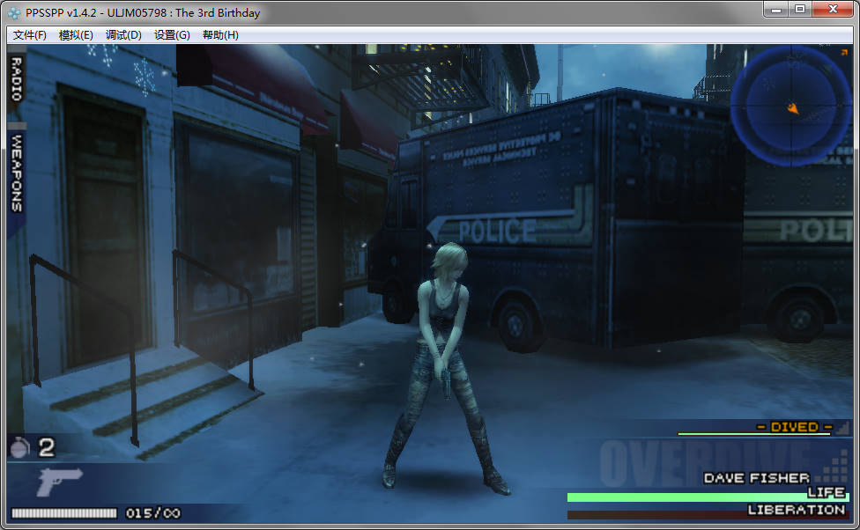The height and width of the screenshot is (530, 860).
Task: Click the DAVE FISHER name label
Action: (756, 478)
